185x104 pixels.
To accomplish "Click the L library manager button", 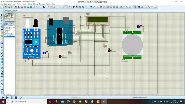I will point(7,24).
